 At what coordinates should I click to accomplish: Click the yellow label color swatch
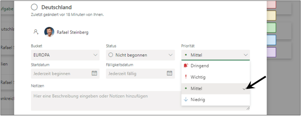point(271,15)
